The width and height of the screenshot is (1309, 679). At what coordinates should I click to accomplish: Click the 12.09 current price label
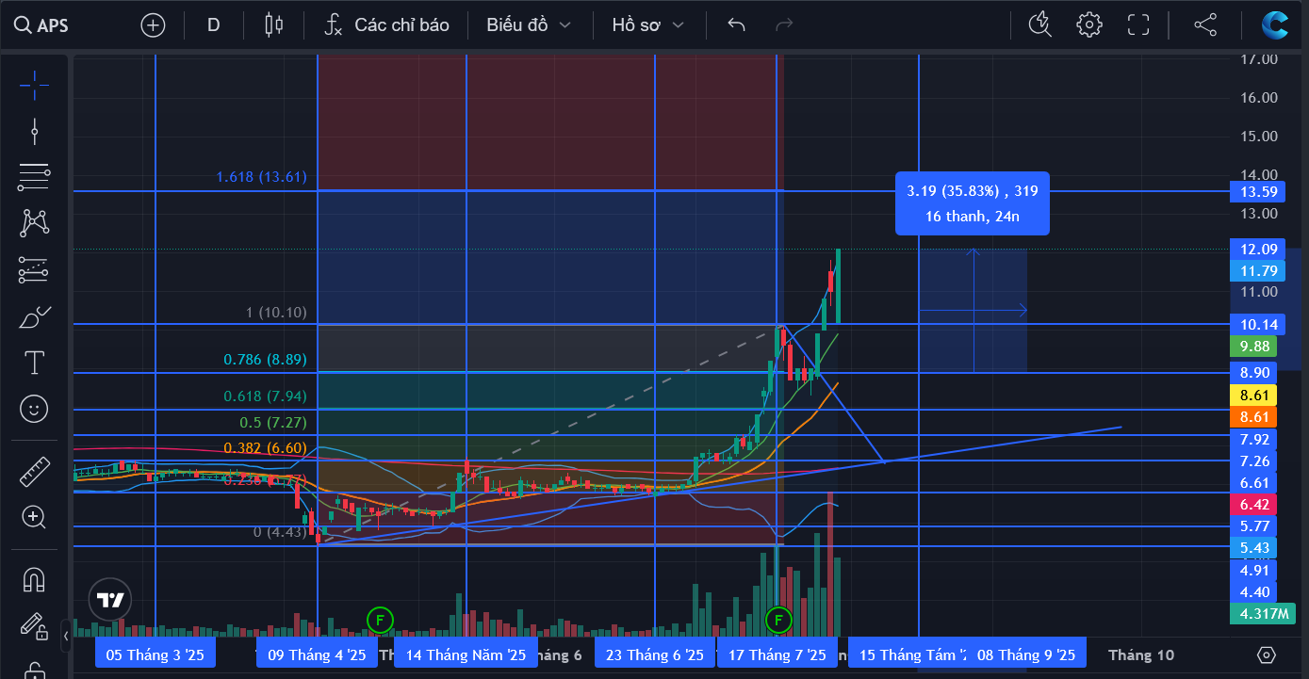coord(1259,250)
